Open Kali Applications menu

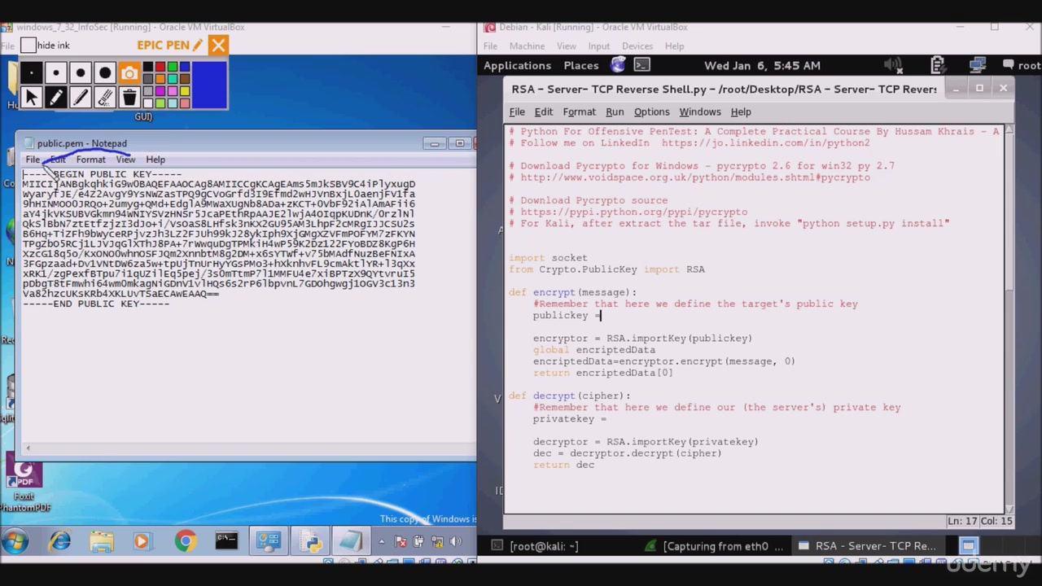coord(517,66)
